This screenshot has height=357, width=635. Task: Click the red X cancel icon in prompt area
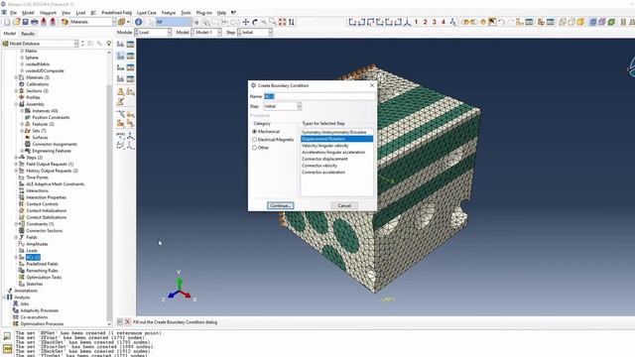[x=128, y=321]
